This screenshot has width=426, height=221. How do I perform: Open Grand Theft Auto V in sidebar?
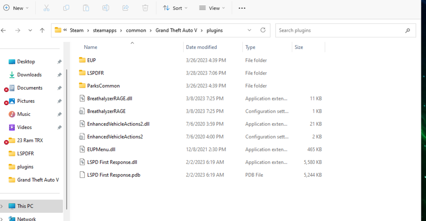point(38,180)
